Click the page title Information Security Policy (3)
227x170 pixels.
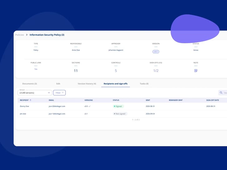pyautogui.click(x=47, y=35)
